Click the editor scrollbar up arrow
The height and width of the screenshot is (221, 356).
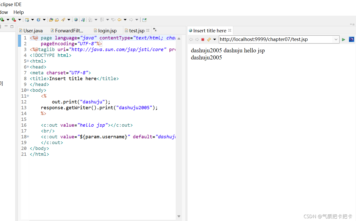(x=179, y=39)
